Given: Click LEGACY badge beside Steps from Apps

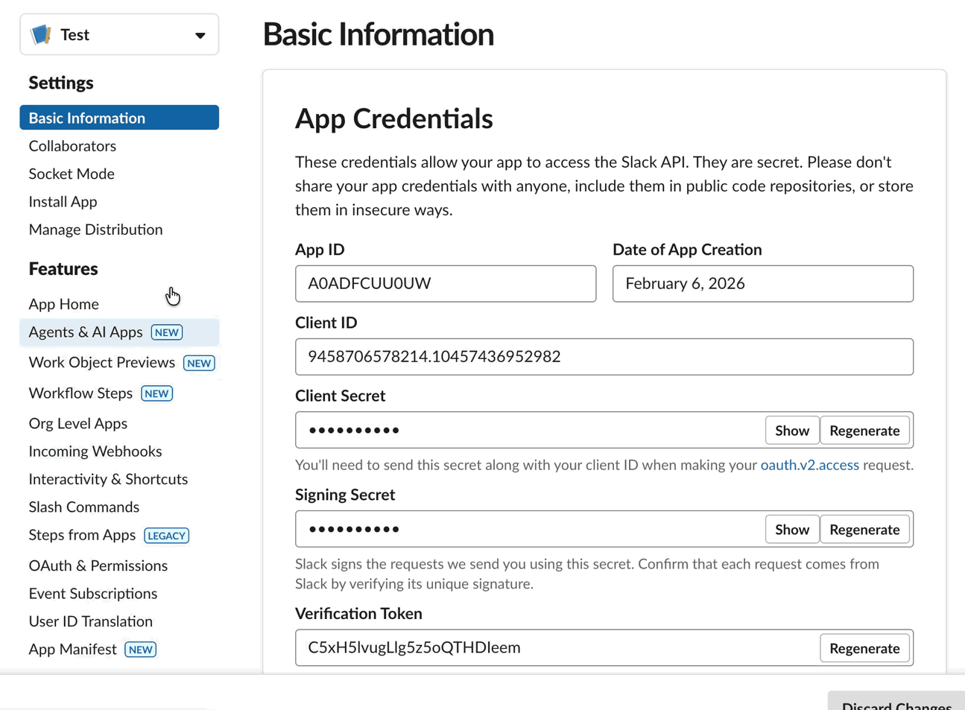Looking at the screenshot, I should click(x=166, y=536).
